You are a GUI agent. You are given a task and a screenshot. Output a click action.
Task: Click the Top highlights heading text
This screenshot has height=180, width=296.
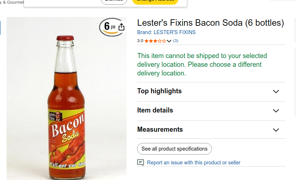click(x=159, y=91)
